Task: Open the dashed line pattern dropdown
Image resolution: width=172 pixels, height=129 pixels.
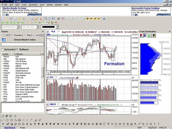Action: click(x=37, y=27)
